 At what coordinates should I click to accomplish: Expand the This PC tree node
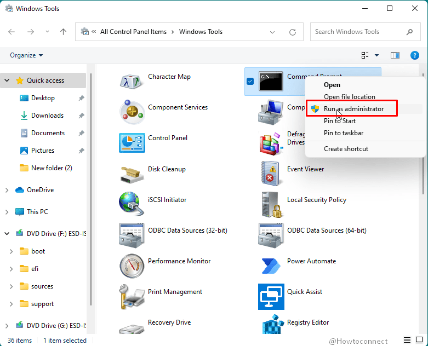[7, 212]
